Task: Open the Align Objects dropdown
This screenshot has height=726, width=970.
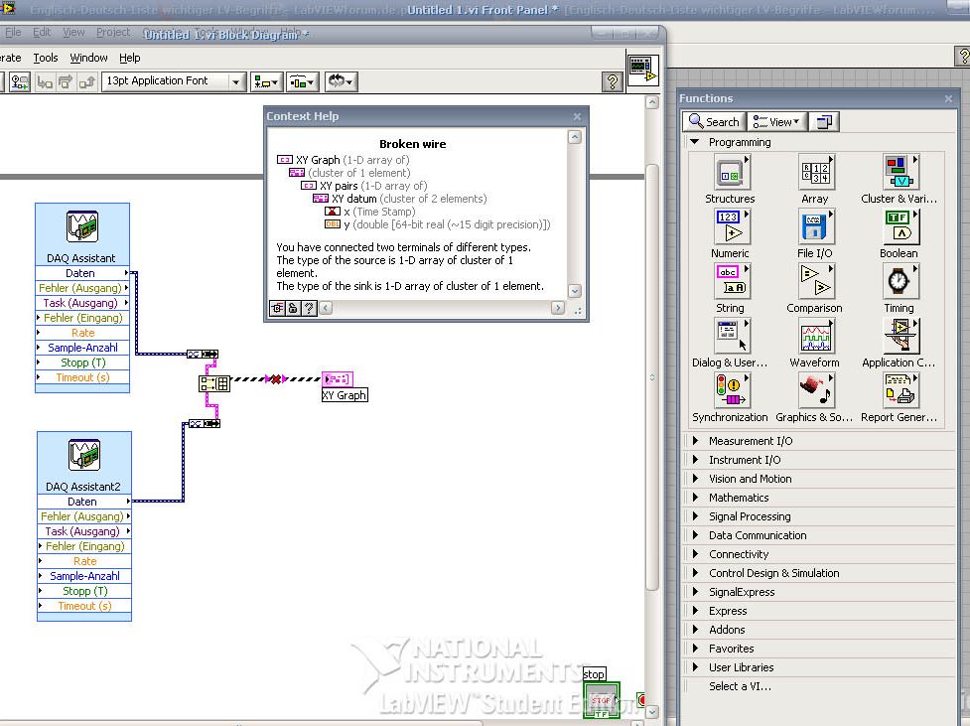Action: (267, 81)
